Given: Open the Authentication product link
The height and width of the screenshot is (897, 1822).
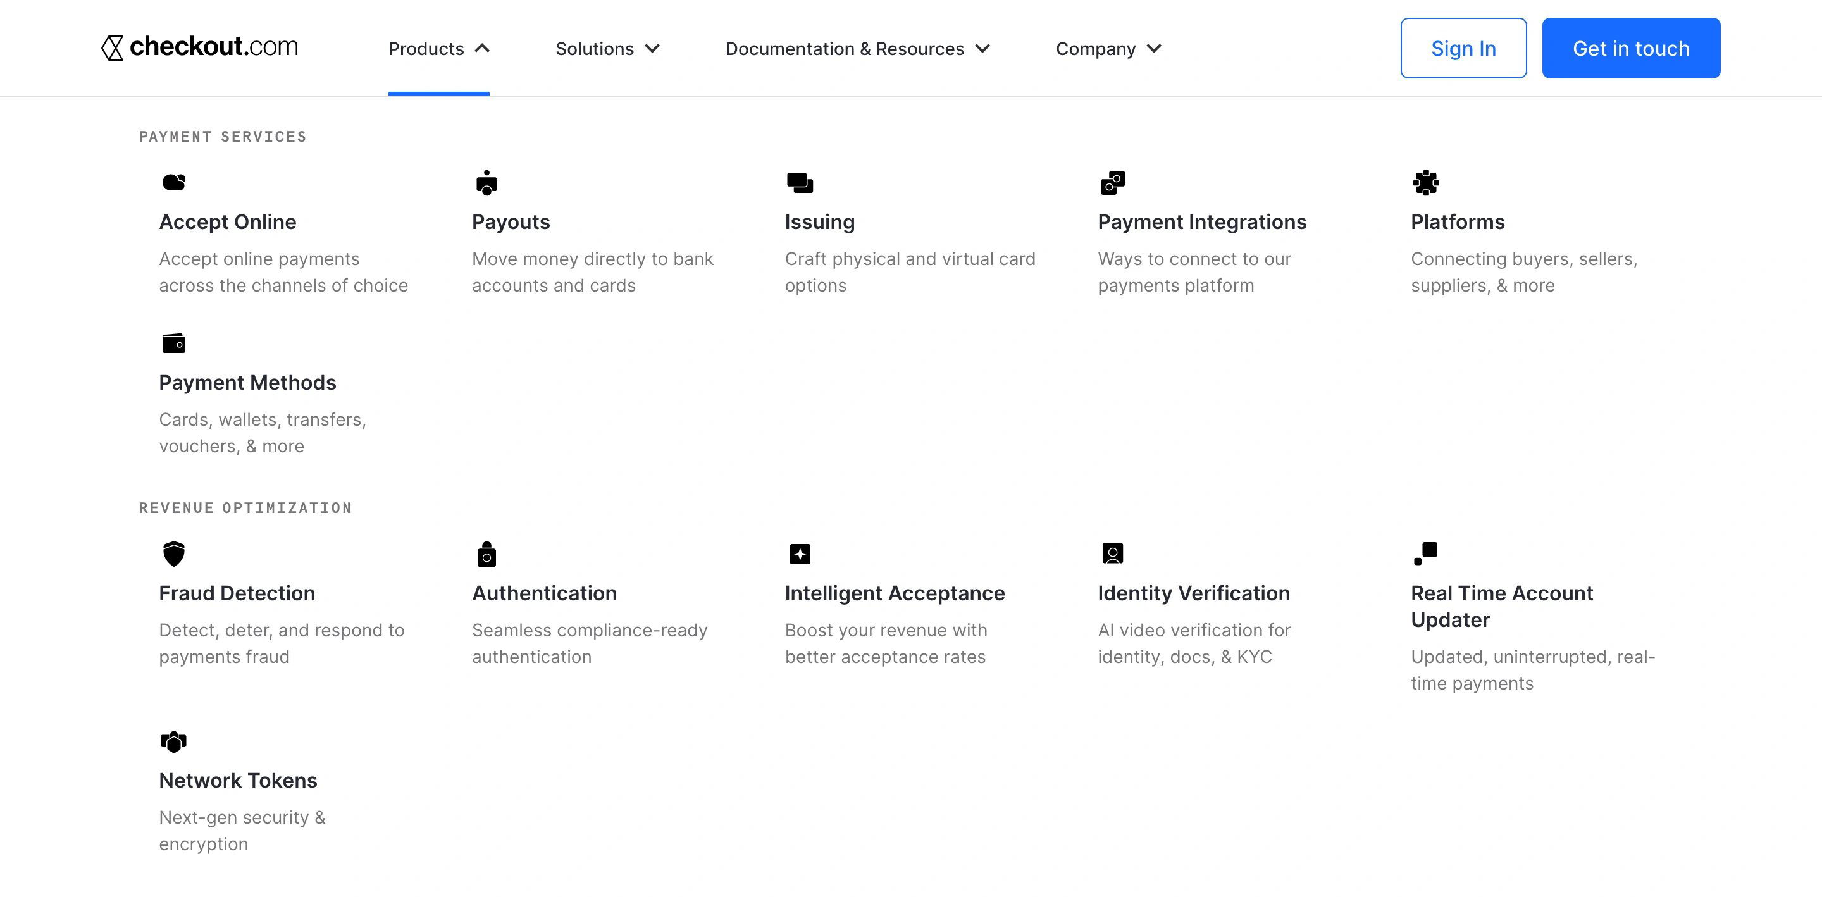Looking at the screenshot, I should (544, 593).
